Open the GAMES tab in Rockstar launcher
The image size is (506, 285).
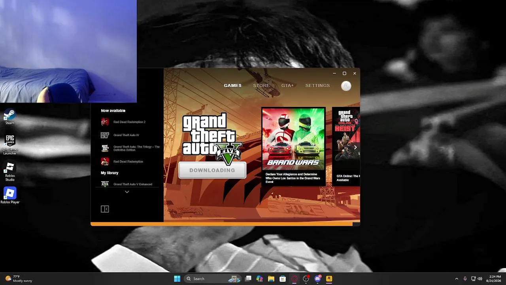232,85
